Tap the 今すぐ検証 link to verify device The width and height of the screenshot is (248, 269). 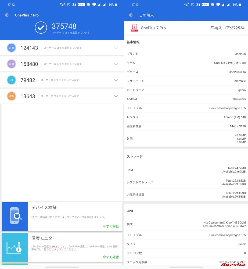[110, 226]
